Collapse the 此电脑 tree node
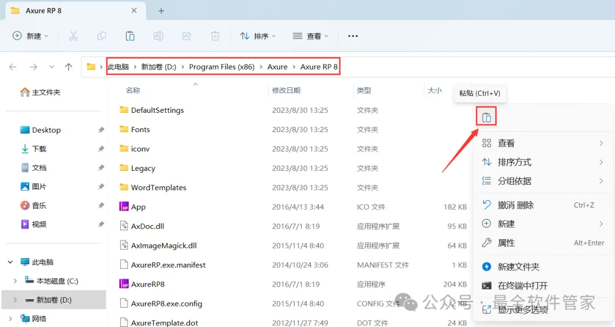 (11, 262)
